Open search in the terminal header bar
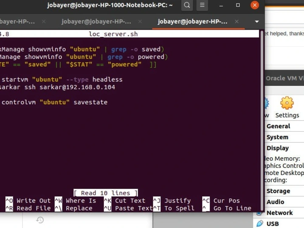This screenshot has height=228, width=304. (187, 5)
